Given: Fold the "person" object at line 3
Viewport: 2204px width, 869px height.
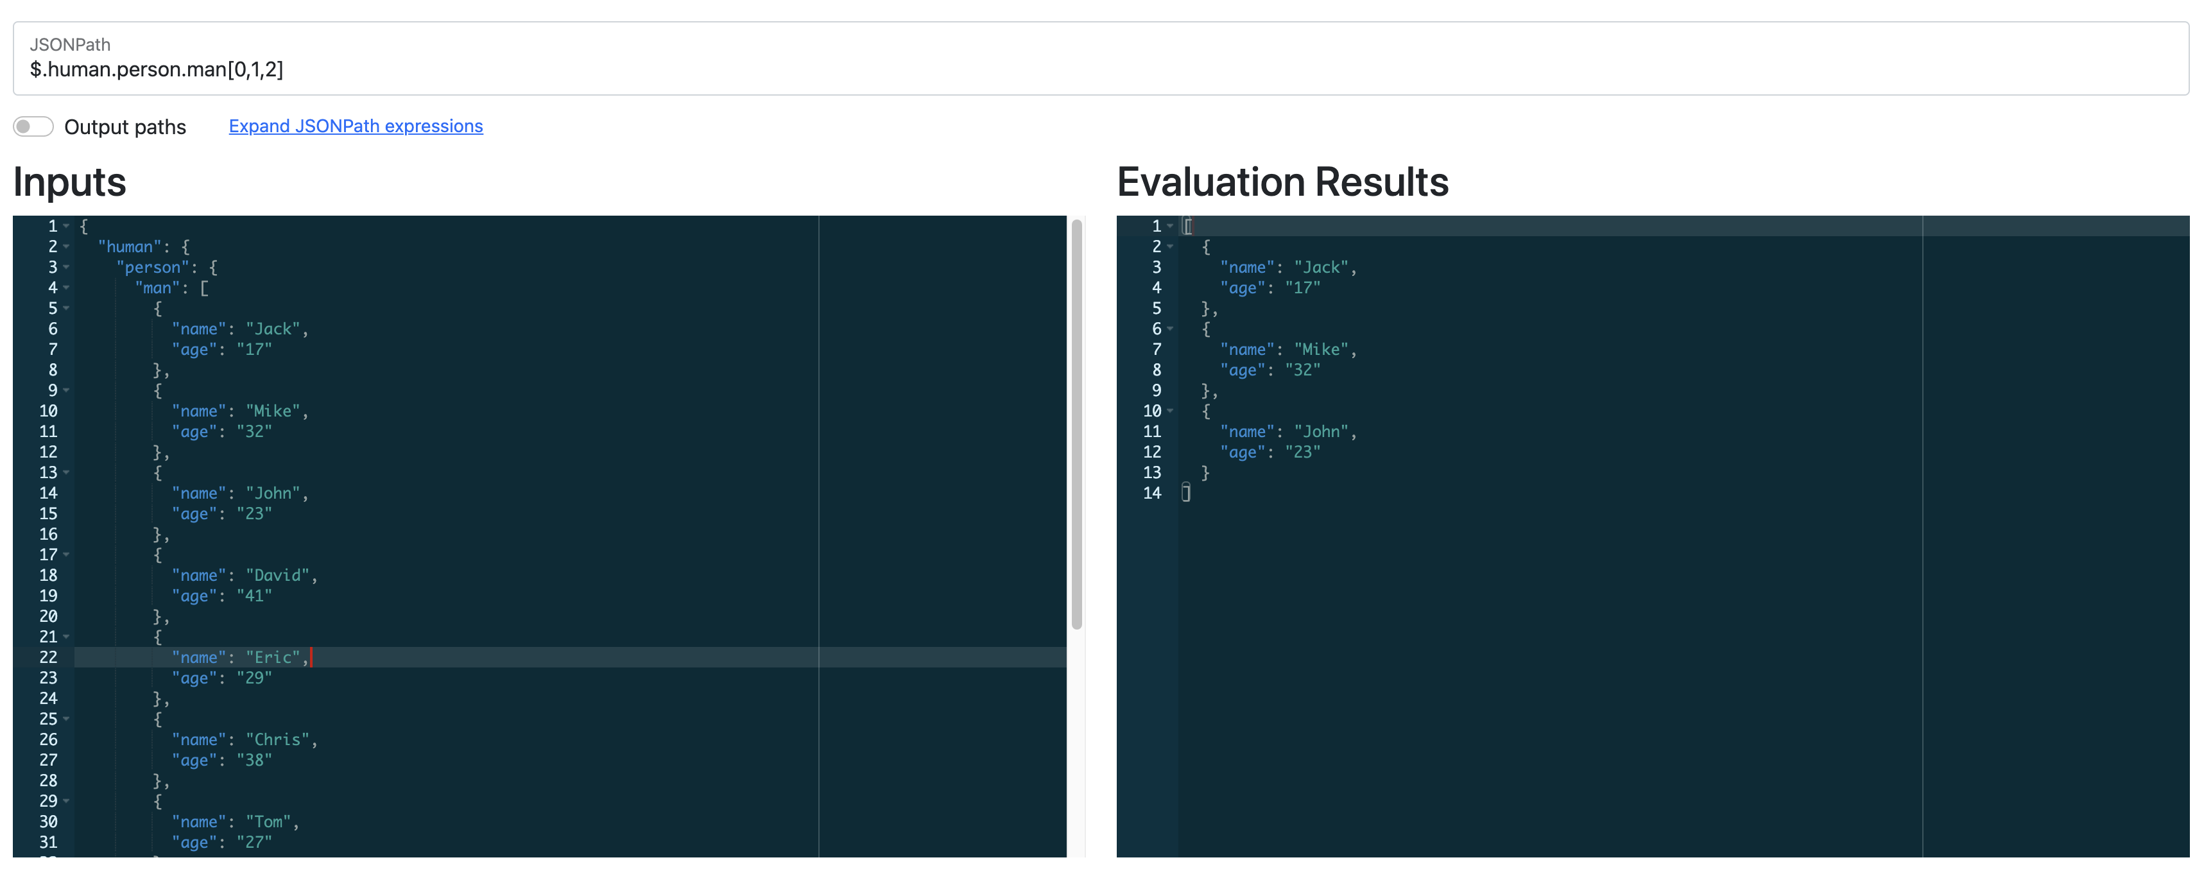Looking at the screenshot, I should 66,268.
